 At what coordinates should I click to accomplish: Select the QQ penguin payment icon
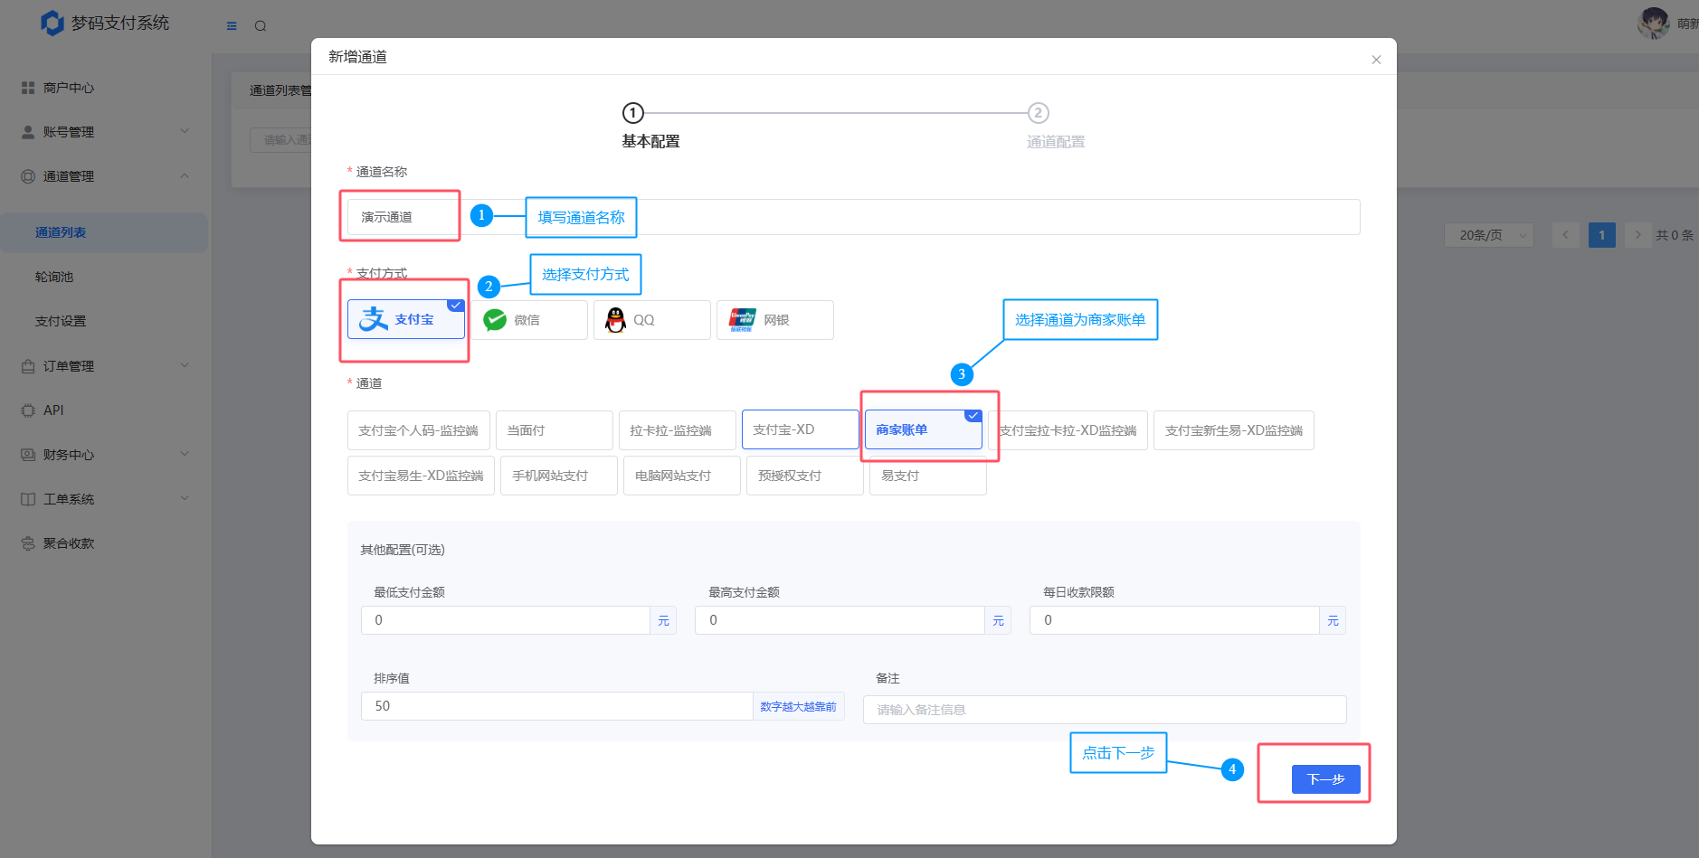[616, 320]
